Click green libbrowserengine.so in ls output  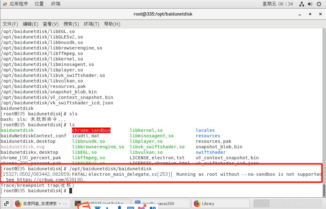coord(98,147)
